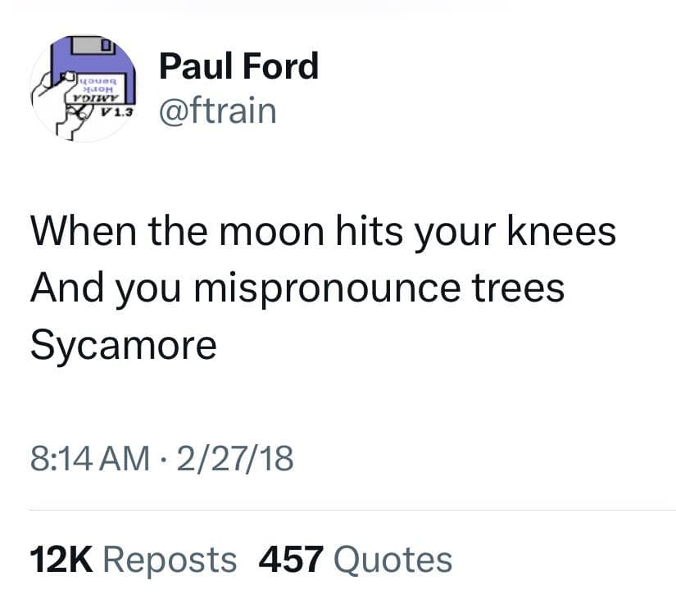Click the 12K repost count number
Image resolution: width=676 pixels, height=608 pixels.
(x=61, y=560)
